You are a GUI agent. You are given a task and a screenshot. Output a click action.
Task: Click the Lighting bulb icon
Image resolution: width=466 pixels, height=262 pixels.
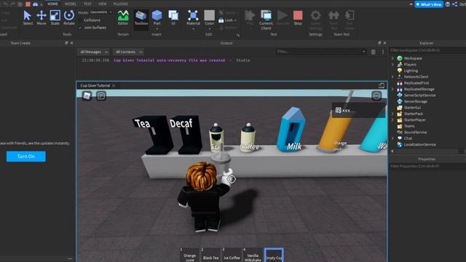pyautogui.click(x=400, y=71)
